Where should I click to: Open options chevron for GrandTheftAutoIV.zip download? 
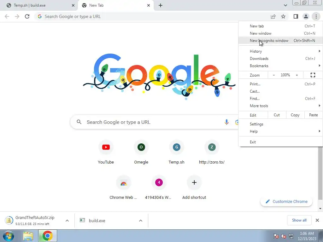(67, 221)
